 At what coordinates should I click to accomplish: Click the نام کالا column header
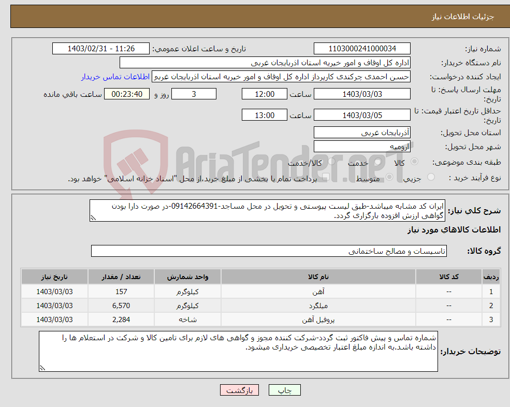coord(318,277)
